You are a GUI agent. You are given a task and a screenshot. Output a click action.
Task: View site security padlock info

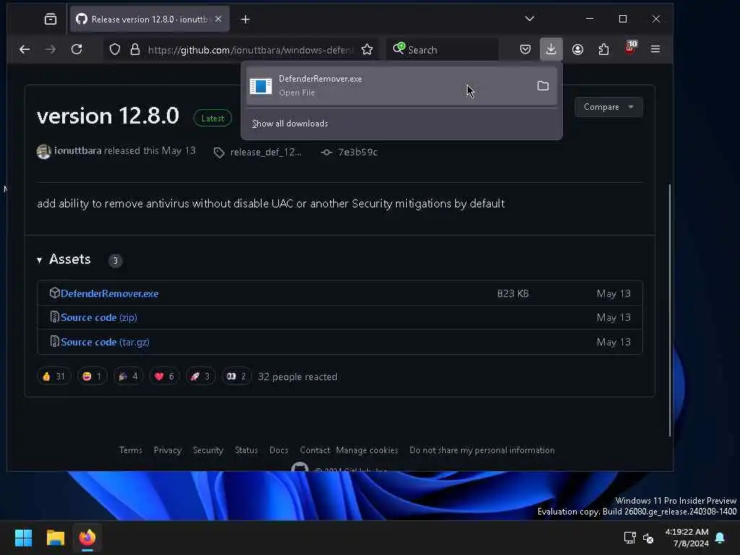(x=135, y=50)
